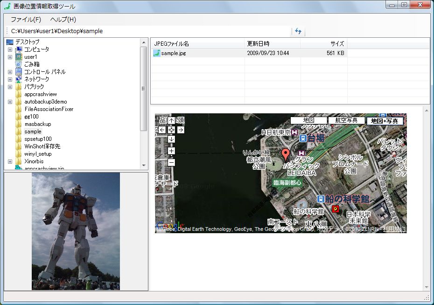Screen dimensions: 434x305
Task: Click the 台場 station icon on map
Action: pos(303,138)
